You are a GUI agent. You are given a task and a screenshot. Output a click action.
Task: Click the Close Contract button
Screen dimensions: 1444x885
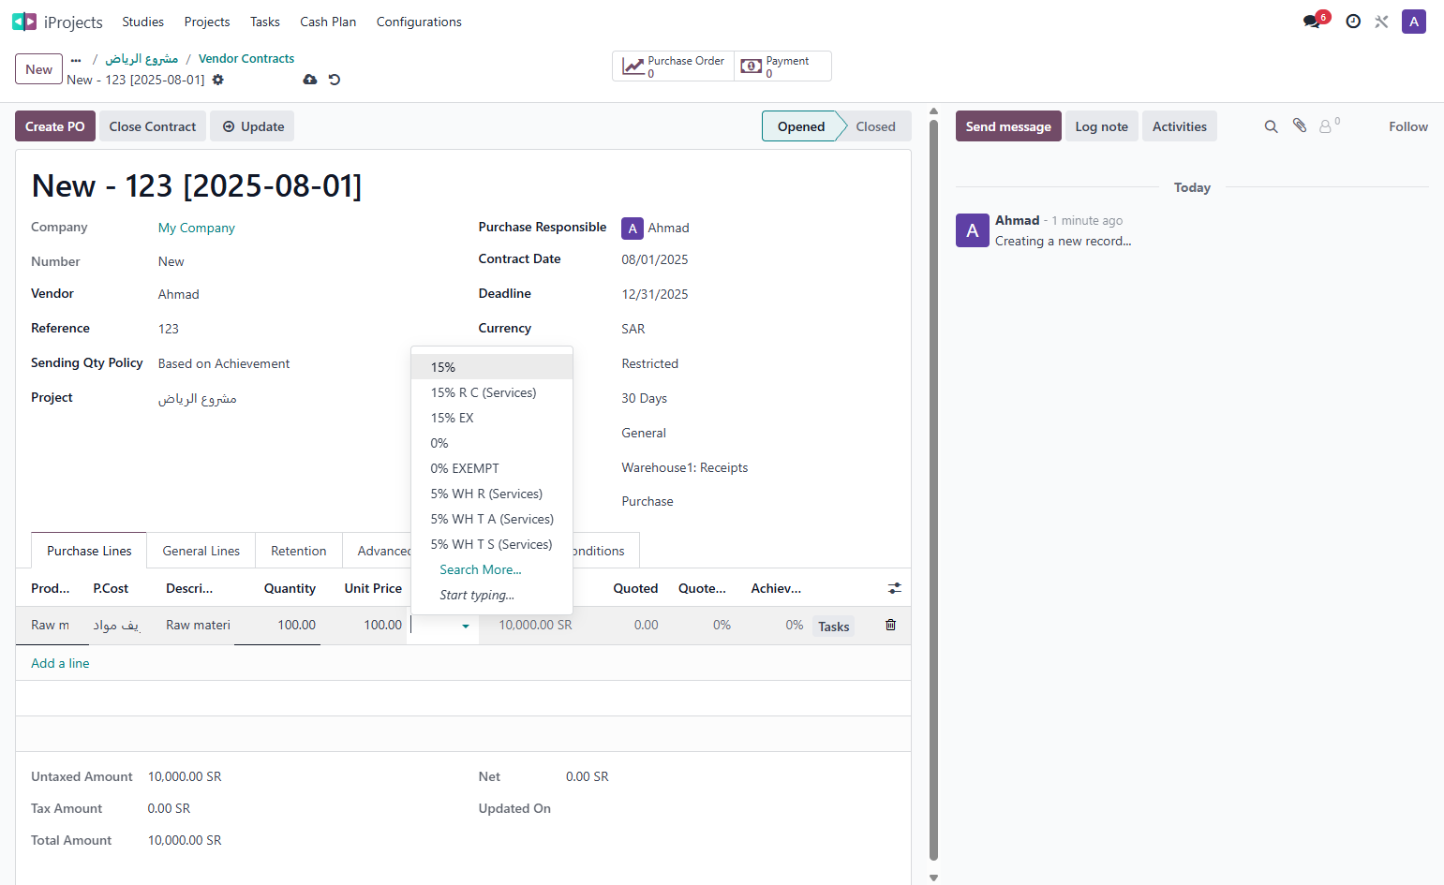click(153, 126)
